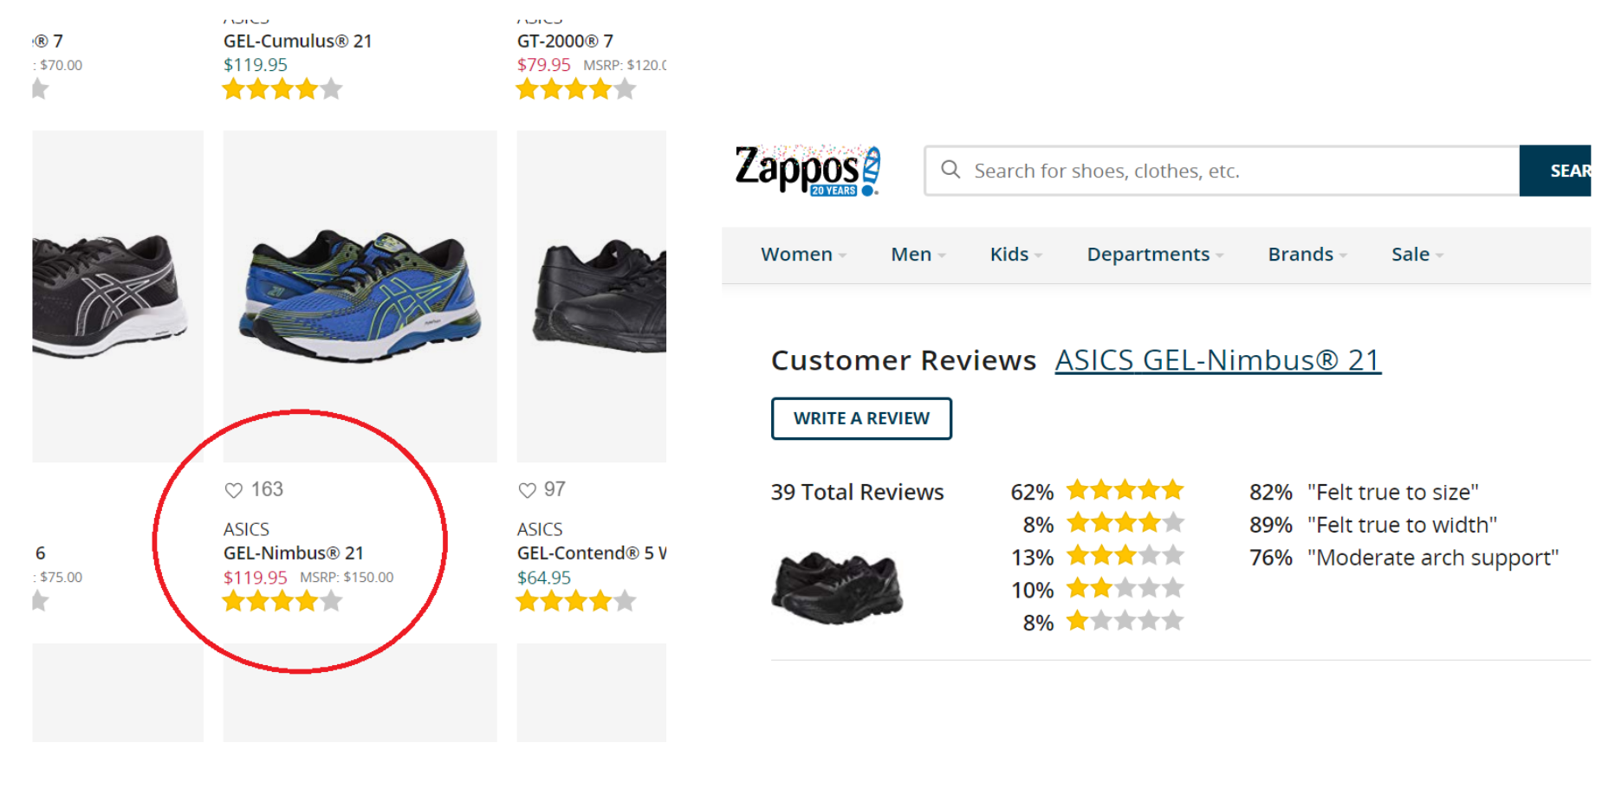Filter reviews by five-star rating
The height and width of the screenshot is (795, 1615).
pos(1125,491)
